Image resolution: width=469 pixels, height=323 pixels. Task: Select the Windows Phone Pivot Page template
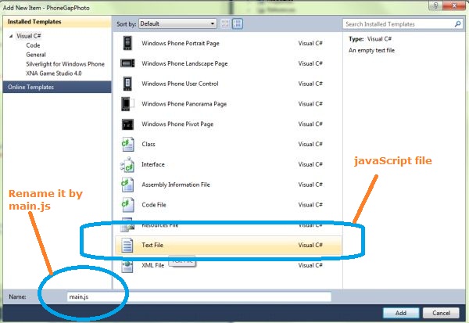(228, 124)
